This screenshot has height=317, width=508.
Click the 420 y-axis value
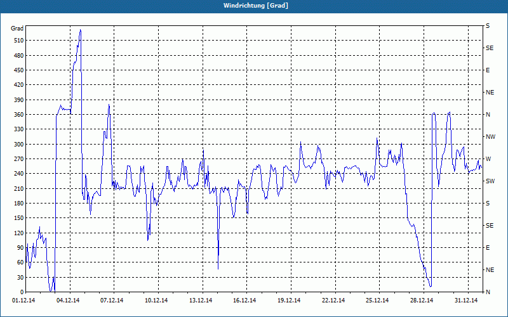[20, 85]
